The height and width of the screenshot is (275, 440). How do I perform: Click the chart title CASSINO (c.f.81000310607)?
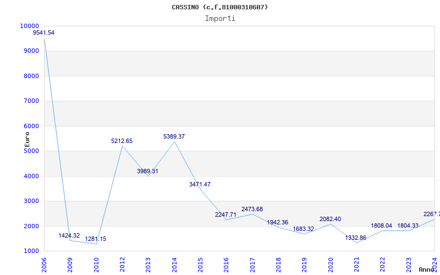[219, 7]
